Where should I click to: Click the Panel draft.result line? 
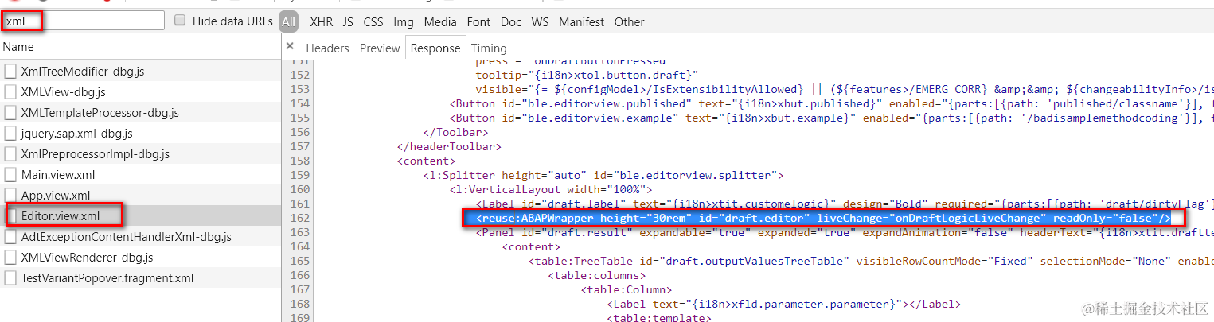pyautogui.click(x=845, y=232)
